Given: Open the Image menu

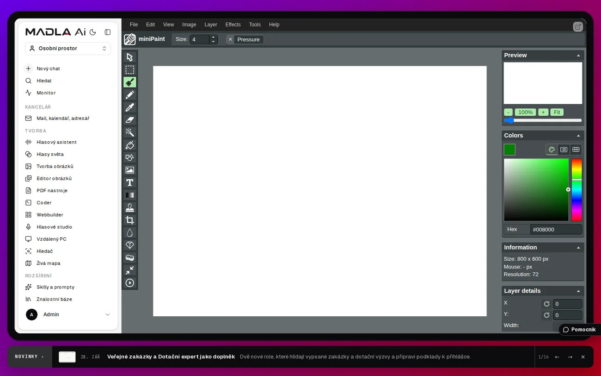Looking at the screenshot, I should pos(189,25).
